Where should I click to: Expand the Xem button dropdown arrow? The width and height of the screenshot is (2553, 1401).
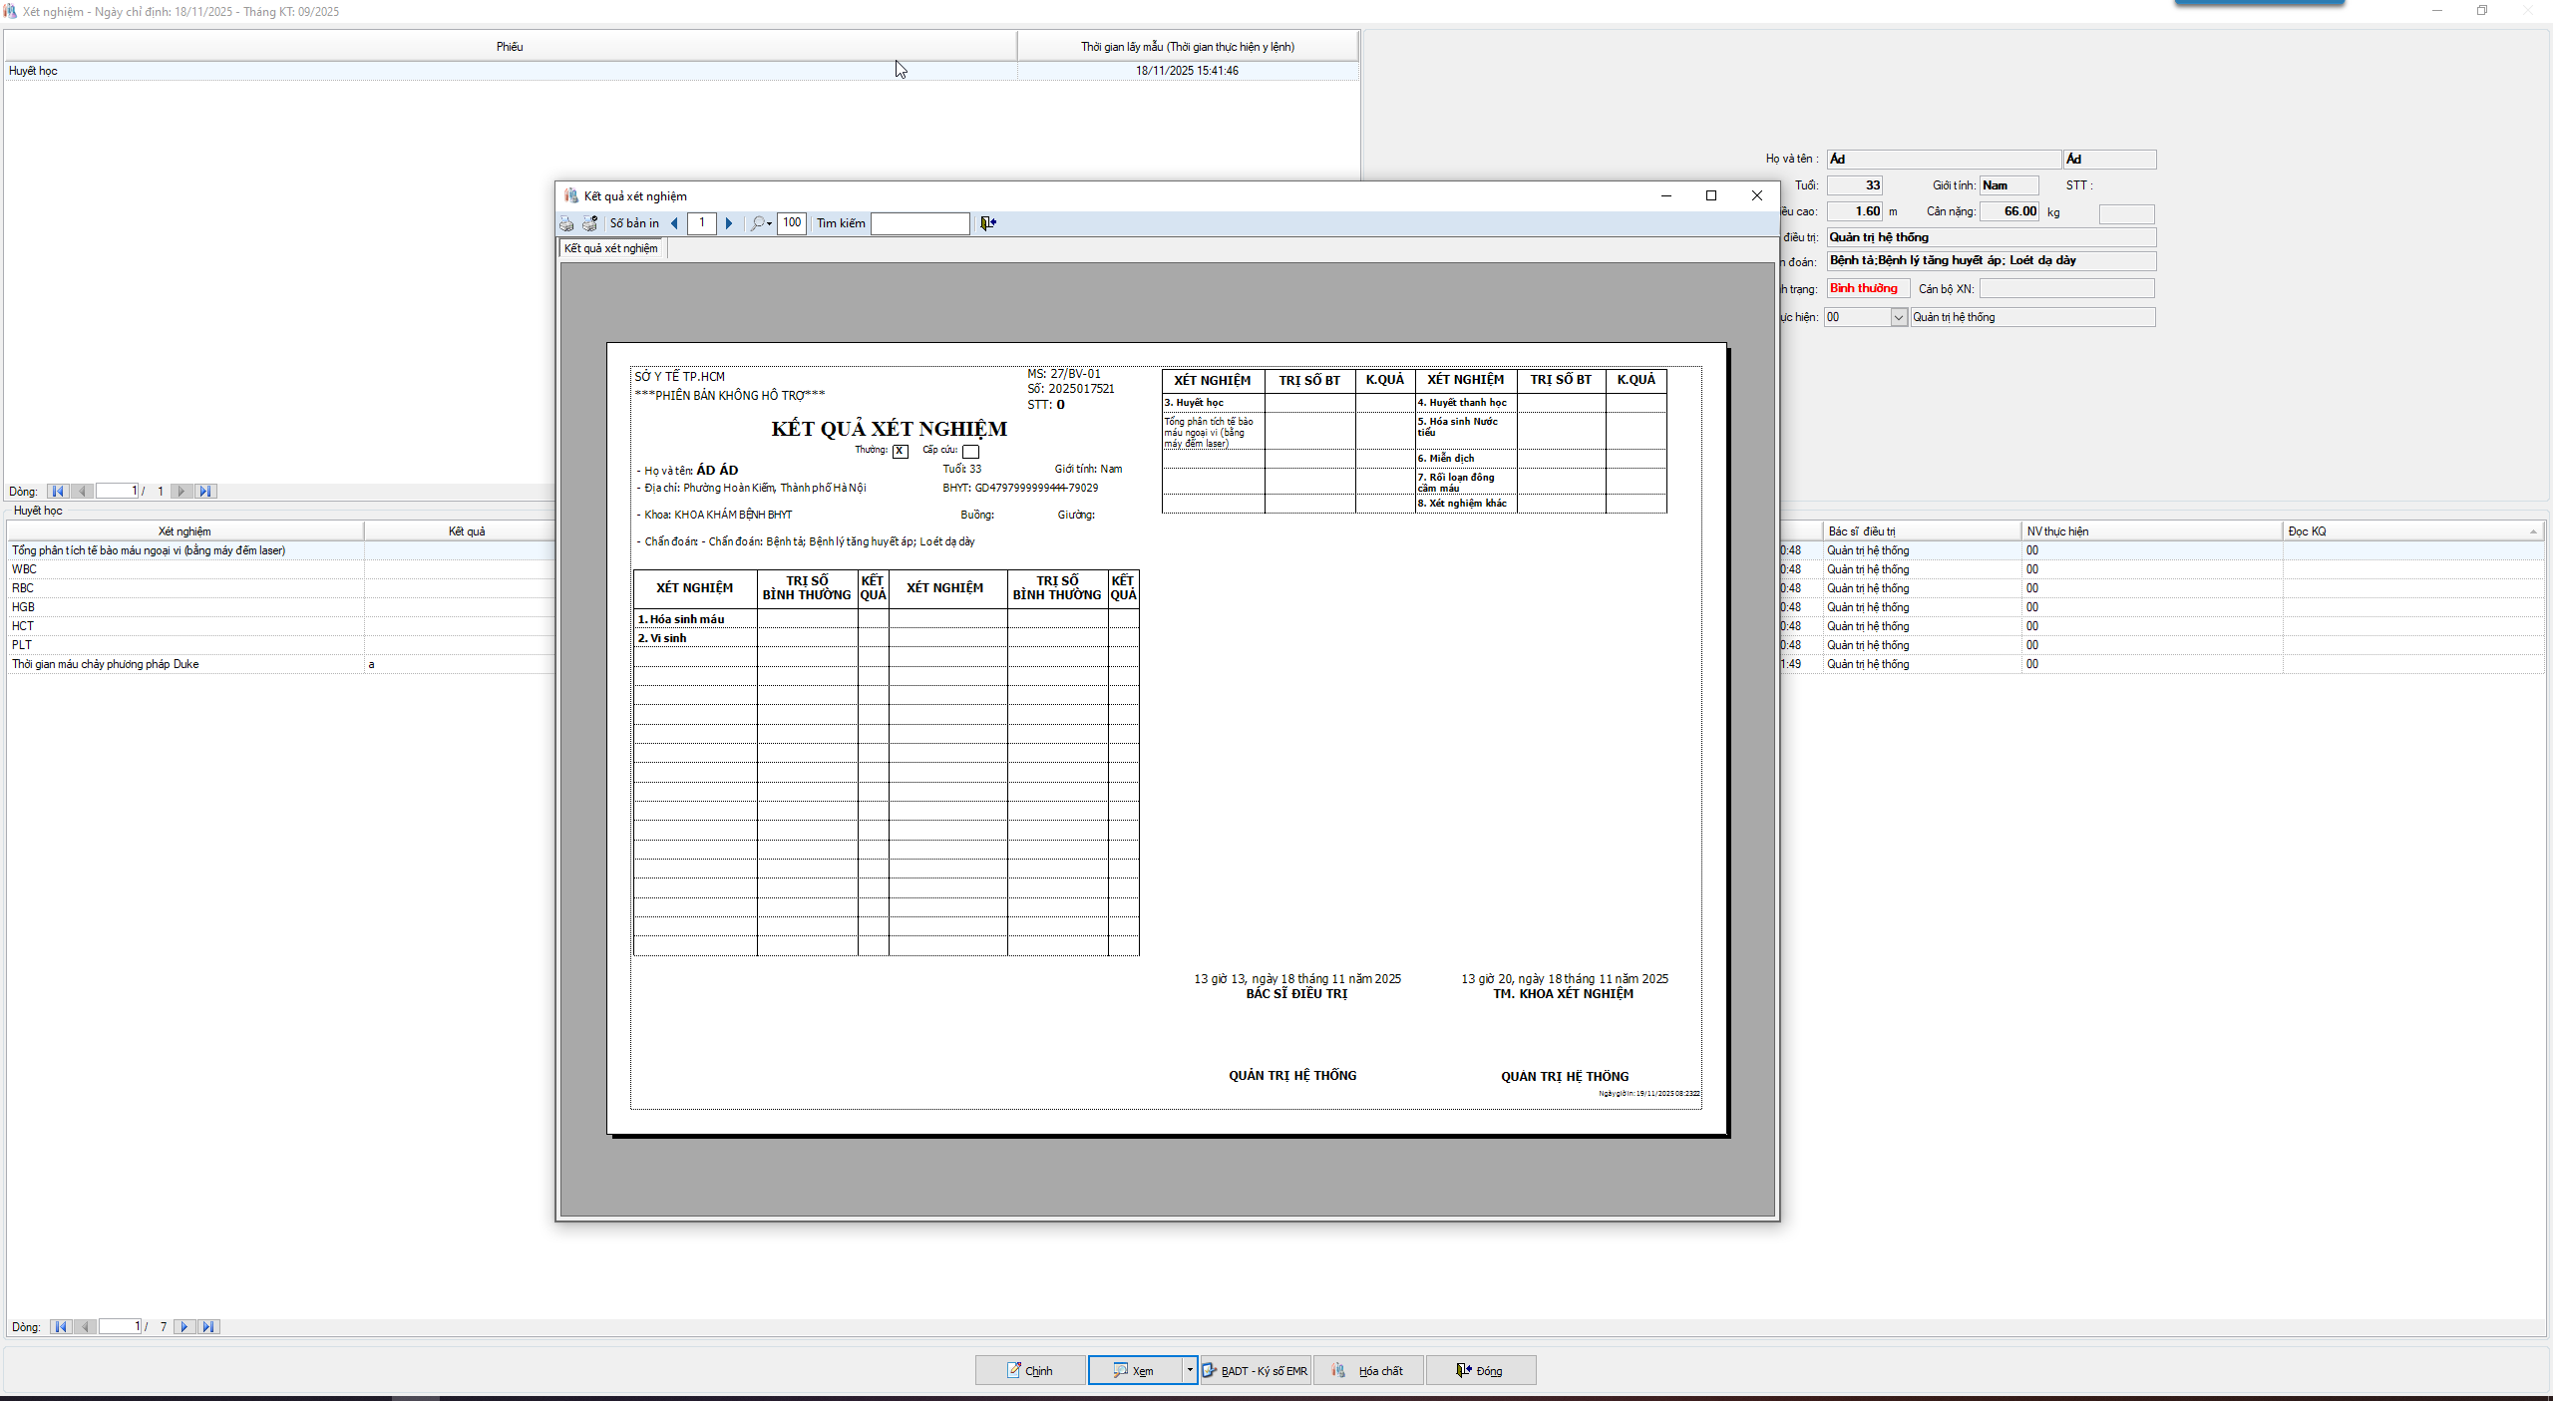(x=1189, y=1370)
